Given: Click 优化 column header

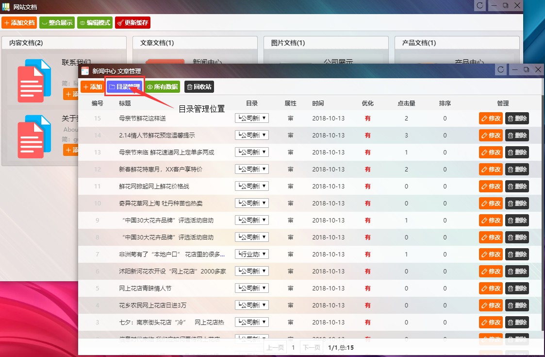Looking at the screenshot, I should point(367,103).
